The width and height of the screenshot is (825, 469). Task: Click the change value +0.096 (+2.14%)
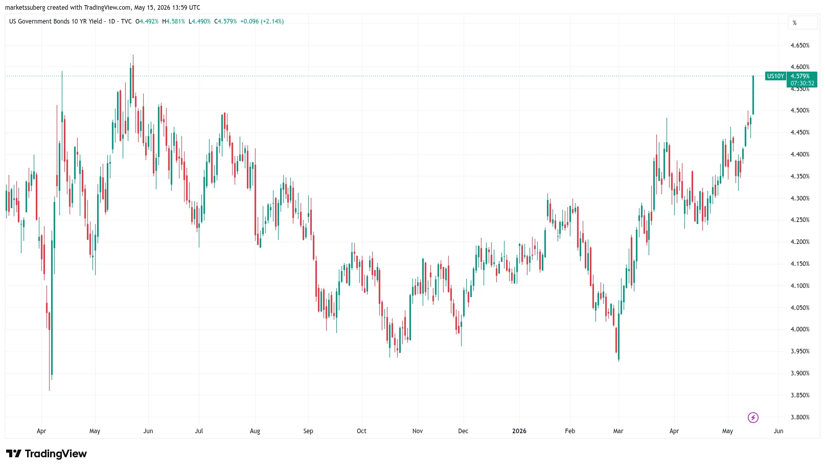coord(262,21)
